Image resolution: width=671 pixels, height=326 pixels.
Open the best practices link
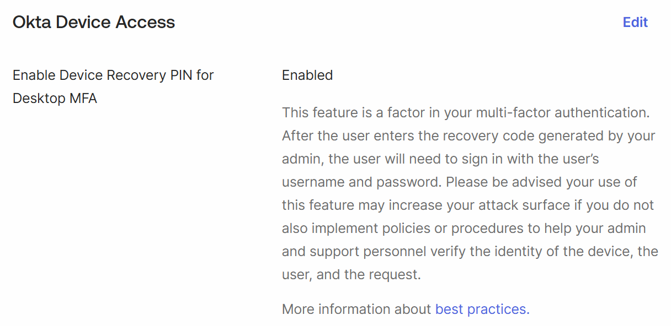(x=482, y=309)
